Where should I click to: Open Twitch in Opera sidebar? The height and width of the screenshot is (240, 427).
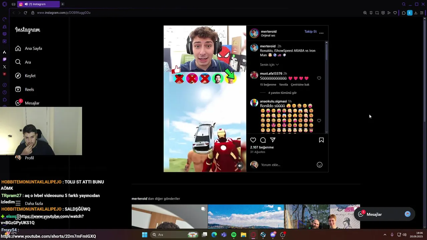click(4, 59)
